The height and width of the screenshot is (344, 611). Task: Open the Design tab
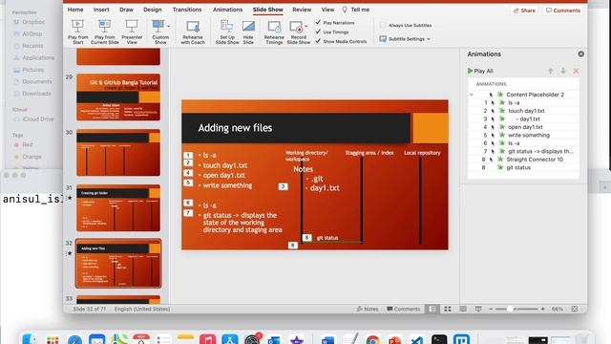coord(153,10)
